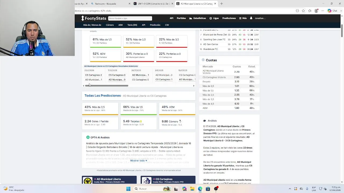344x193 pixels.
Task: Click the right arrow of results scroller
Action: click(194, 86)
